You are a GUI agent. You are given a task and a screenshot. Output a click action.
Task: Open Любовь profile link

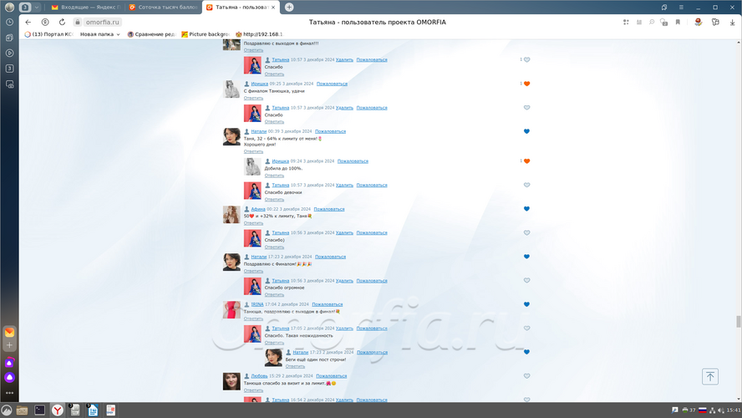pos(259,376)
